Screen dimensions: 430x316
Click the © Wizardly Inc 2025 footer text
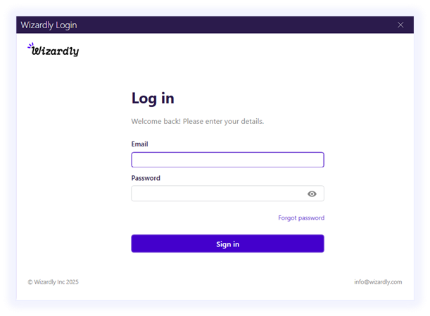(53, 282)
